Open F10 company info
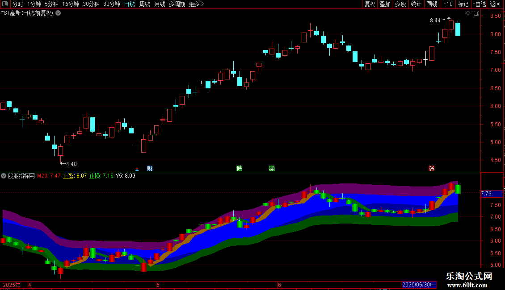 [448, 4]
